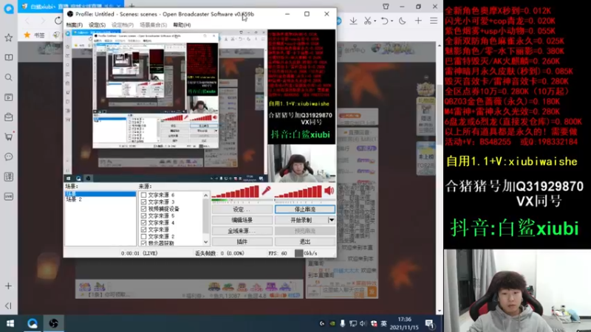The width and height of the screenshot is (591, 332).
Task: Click the scissors screenshot icon in browser
Action: tap(367, 21)
